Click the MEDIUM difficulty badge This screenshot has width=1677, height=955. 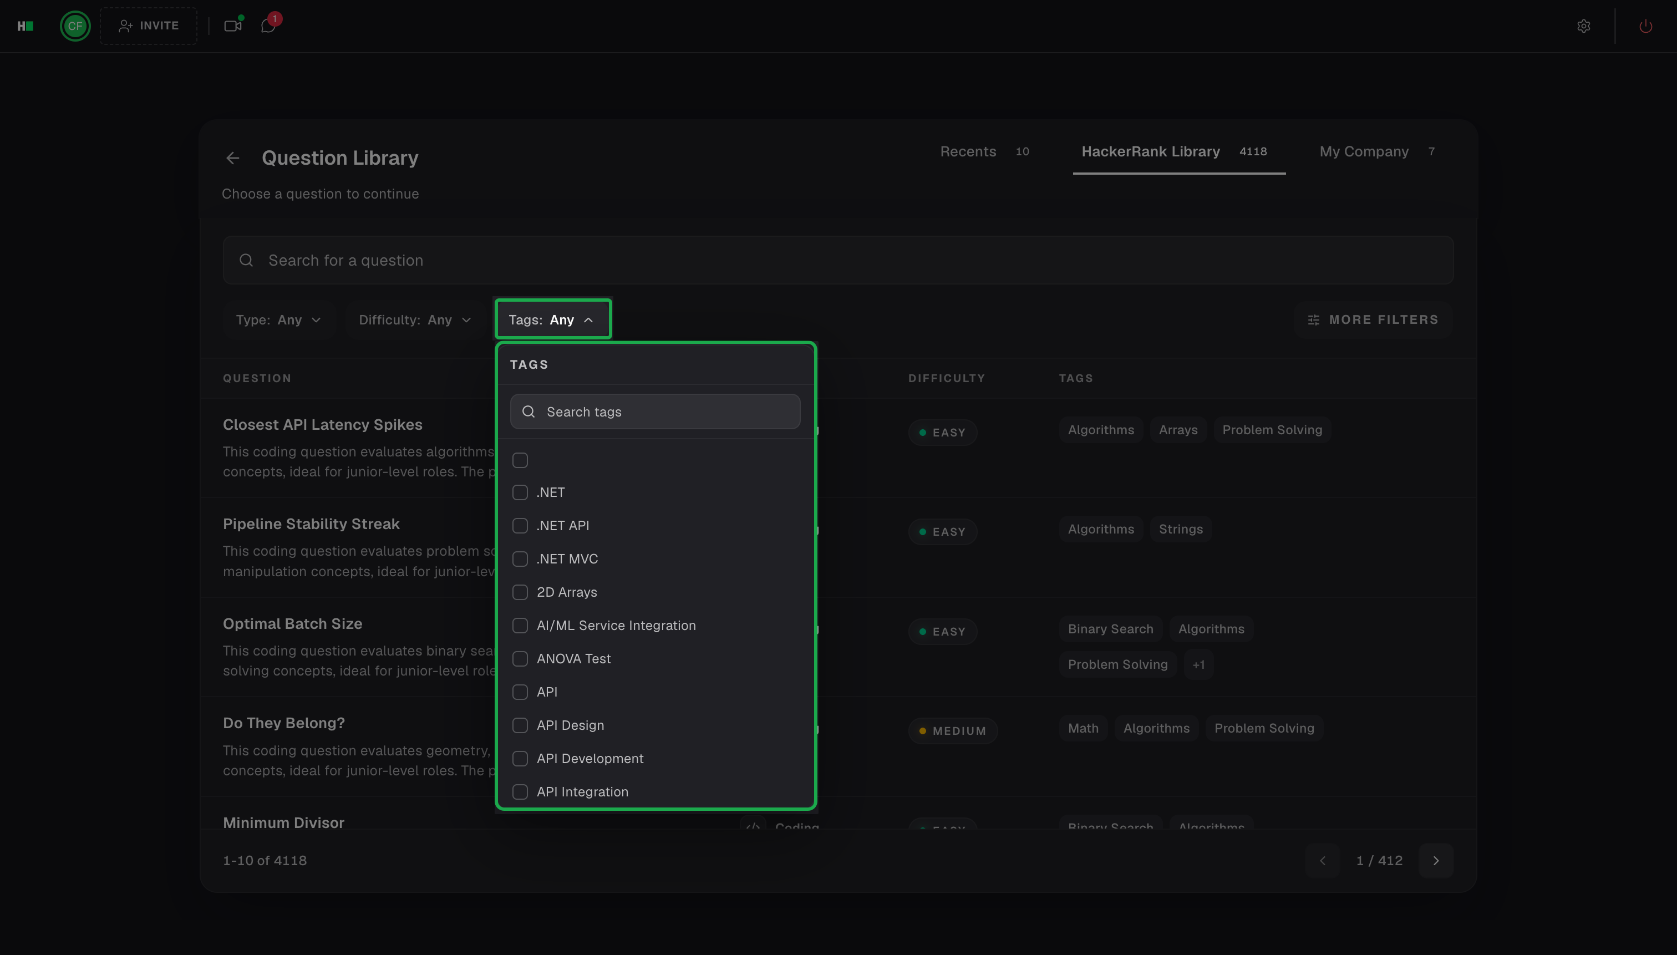[x=953, y=731]
